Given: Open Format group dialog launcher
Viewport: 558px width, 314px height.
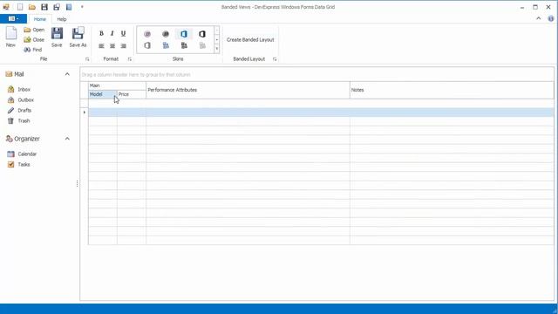Looking at the screenshot, I should pos(130,59).
